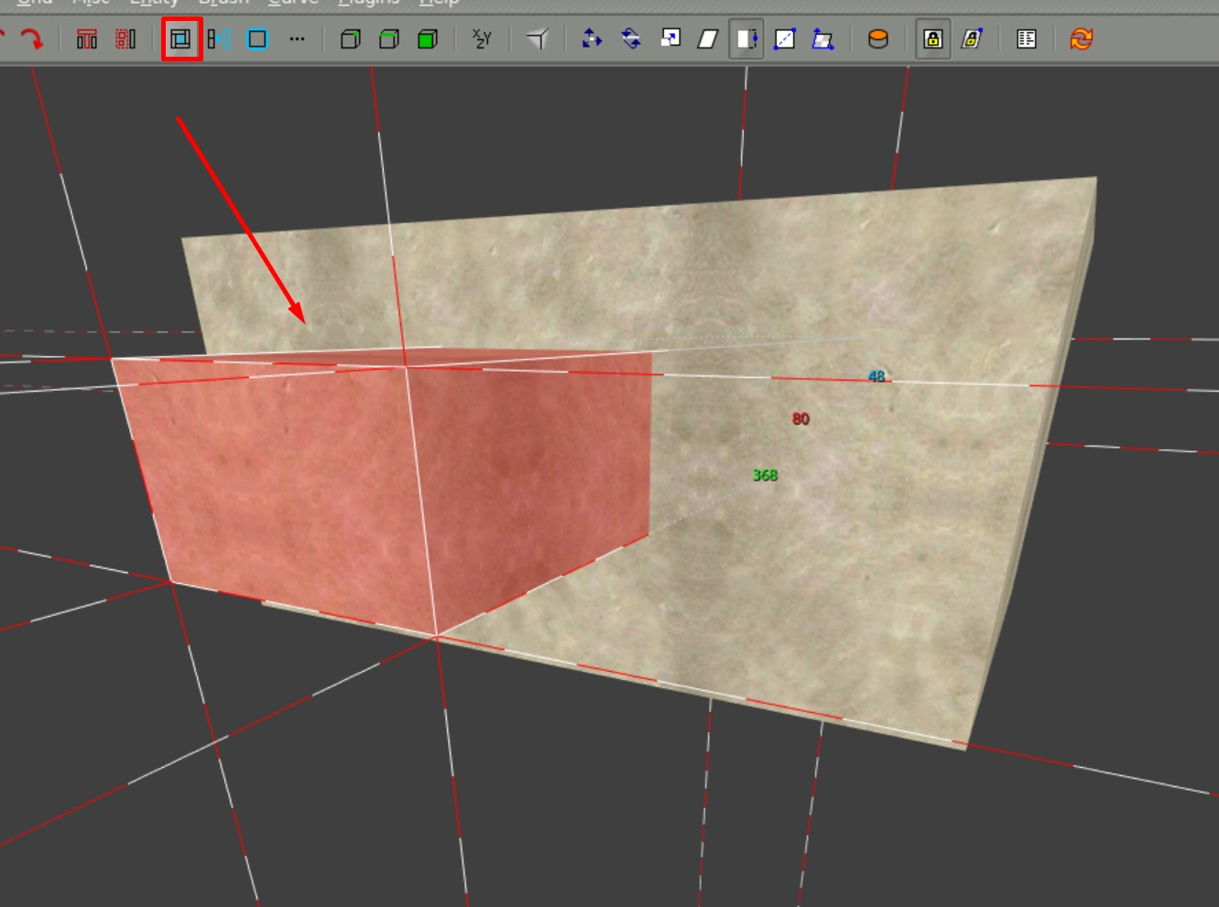Click the nested-squares hollow icon

[x=181, y=39]
